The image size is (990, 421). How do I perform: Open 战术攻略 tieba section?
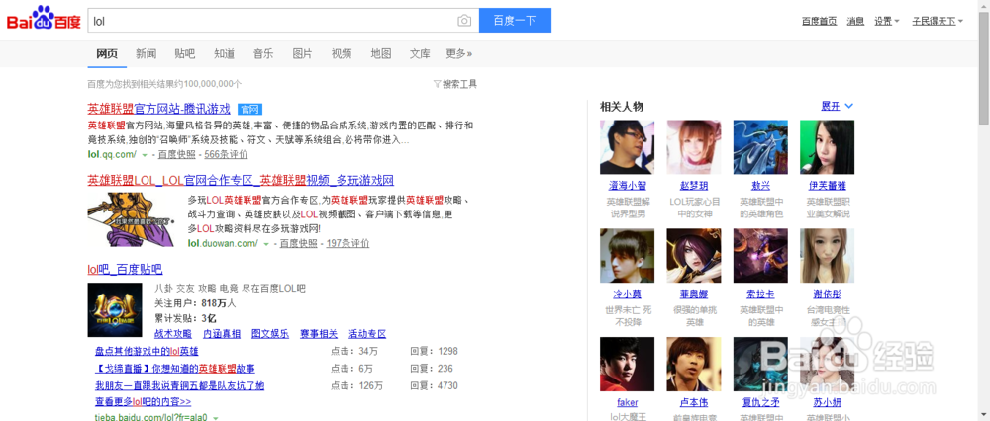click(173, 334)
